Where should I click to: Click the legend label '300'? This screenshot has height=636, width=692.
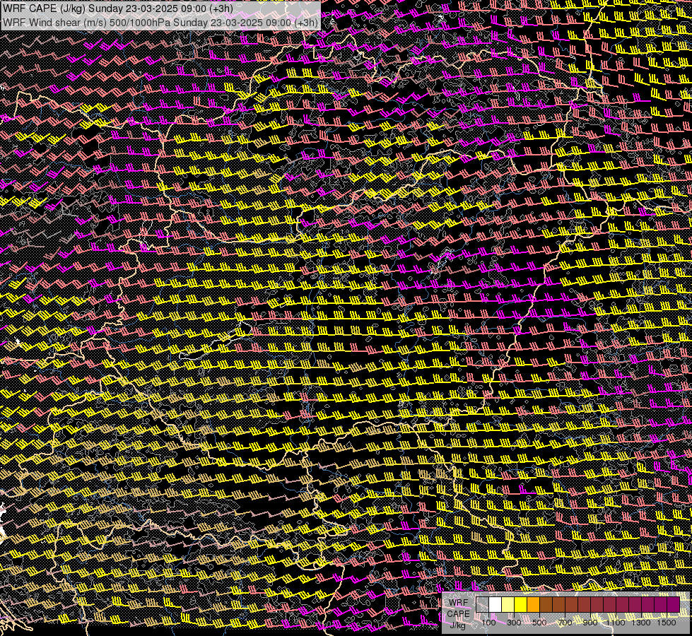click(514, 623)
